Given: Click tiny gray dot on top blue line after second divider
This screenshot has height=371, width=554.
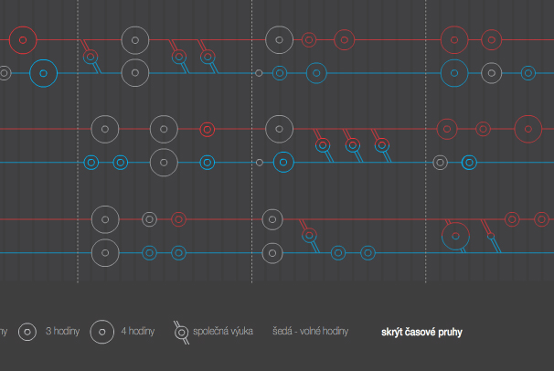Looking at the screenshot, I should coord(259,73).
